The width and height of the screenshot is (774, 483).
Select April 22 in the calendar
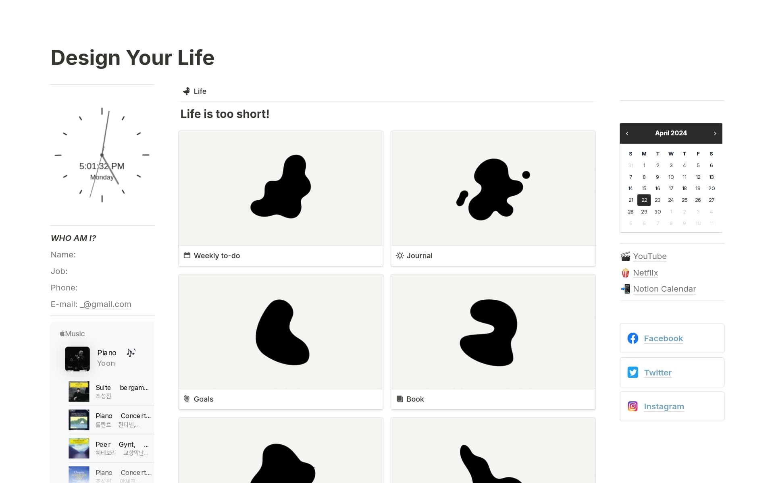(x=644, y=200)
